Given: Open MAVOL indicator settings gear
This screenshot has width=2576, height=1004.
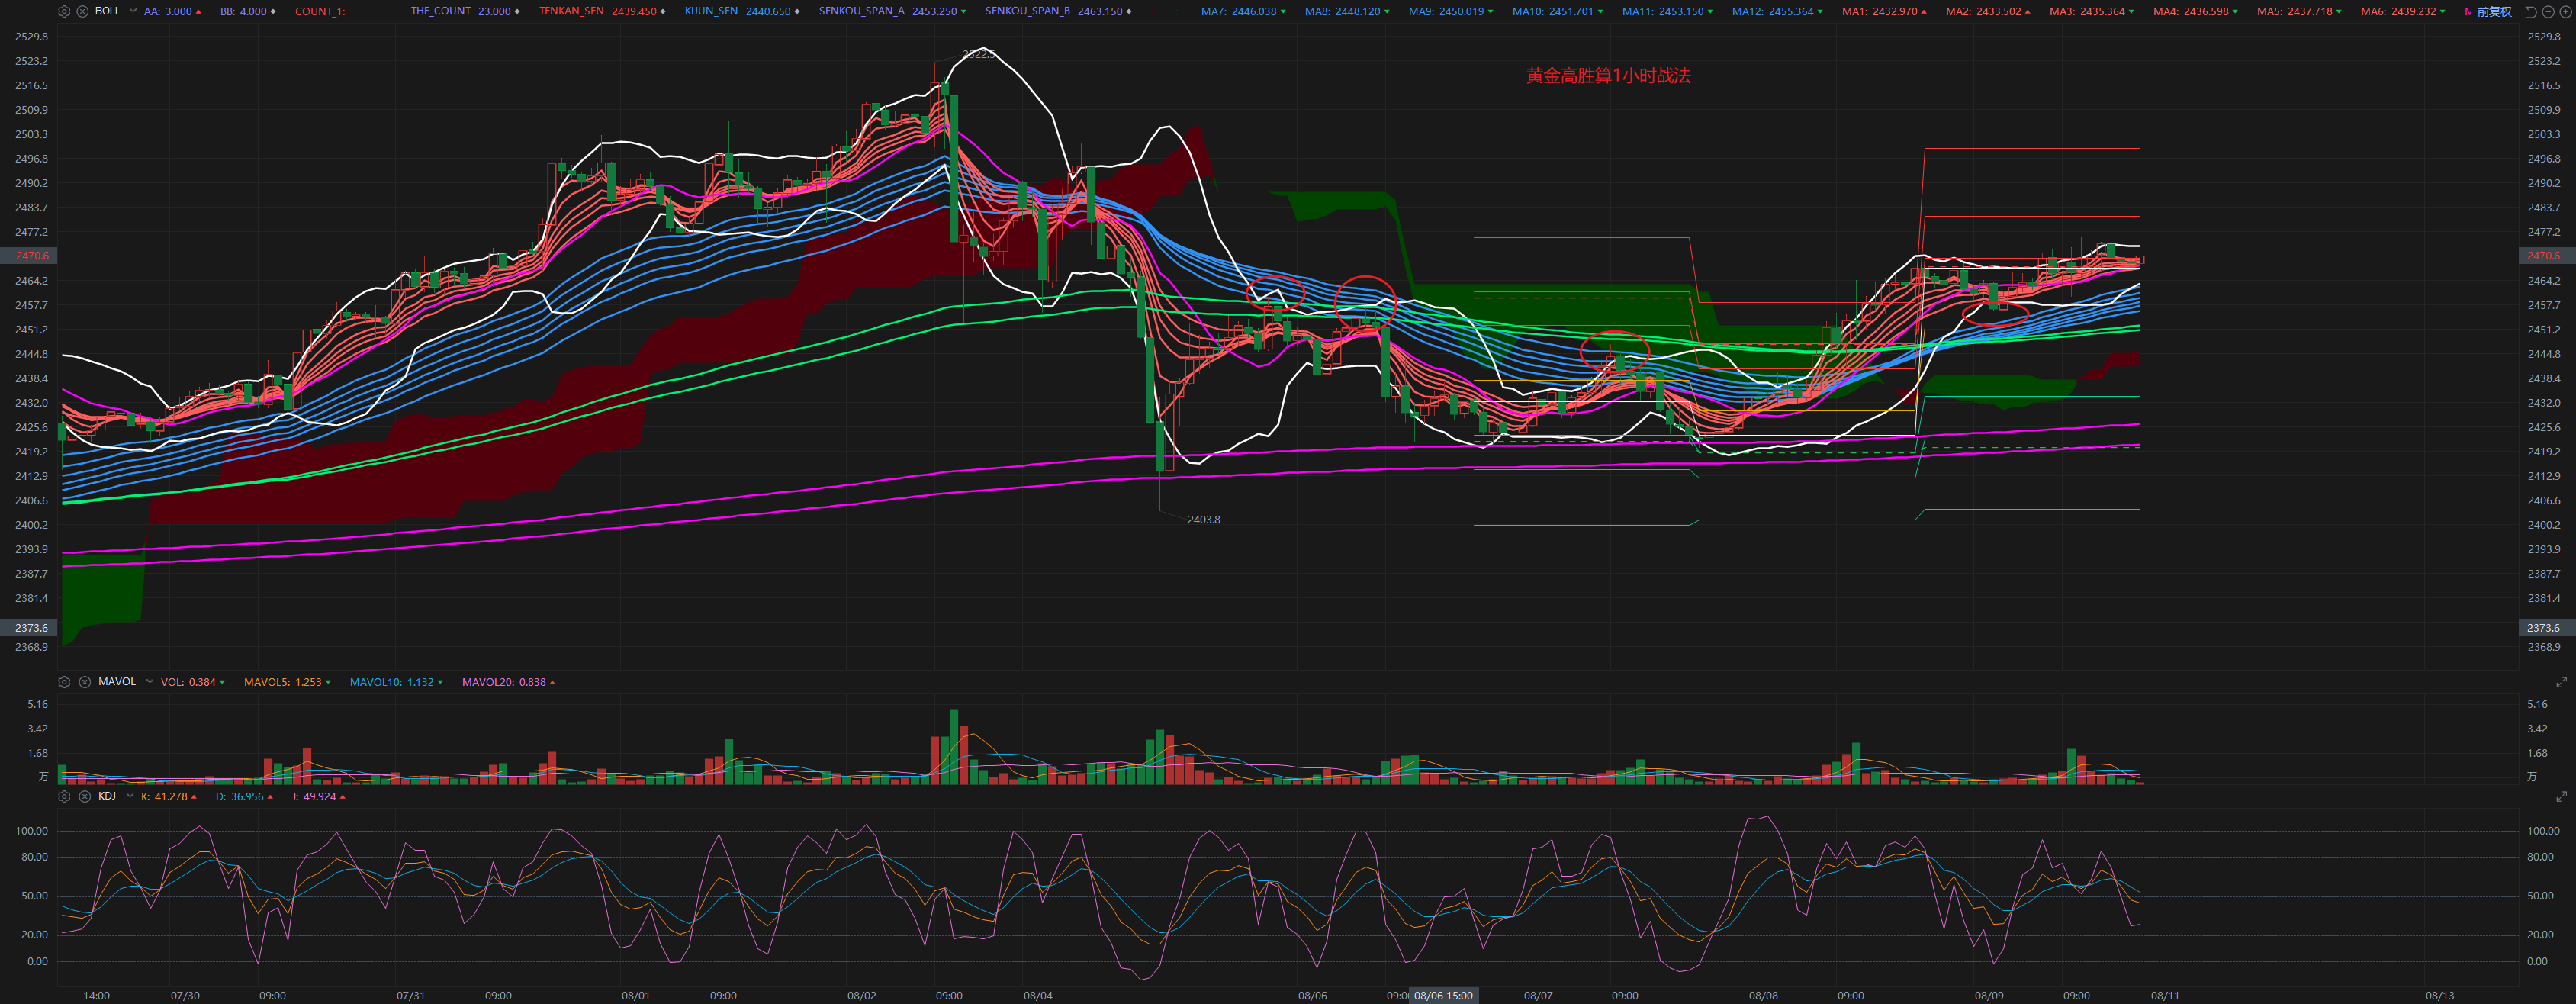Looking at the screenshot, I should tap(64, 682).
